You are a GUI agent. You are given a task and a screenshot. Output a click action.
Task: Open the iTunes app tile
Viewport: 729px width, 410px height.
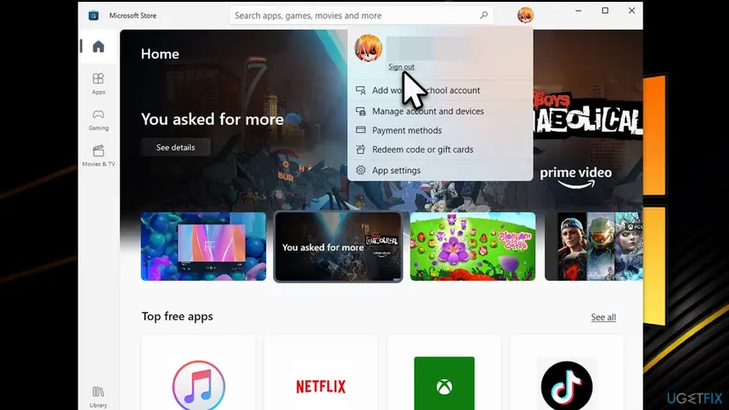coord(198,372)
